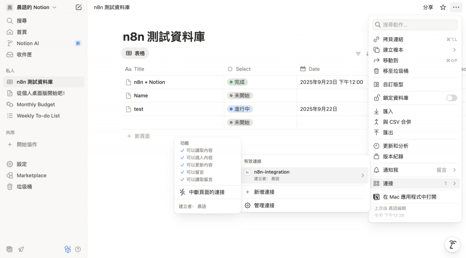Image resolution: width=466 pixels, height=258 pixels.
Task: Click the Date column calendar icon
Action: tap(303, 69)
